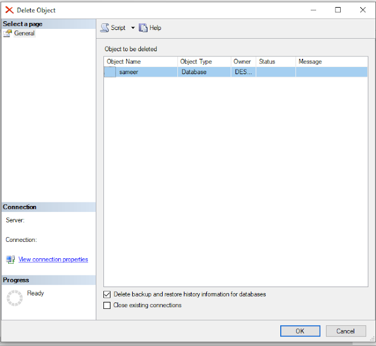Enable Close existing connections checkbox
376x346 pixels.
point(107,305)
